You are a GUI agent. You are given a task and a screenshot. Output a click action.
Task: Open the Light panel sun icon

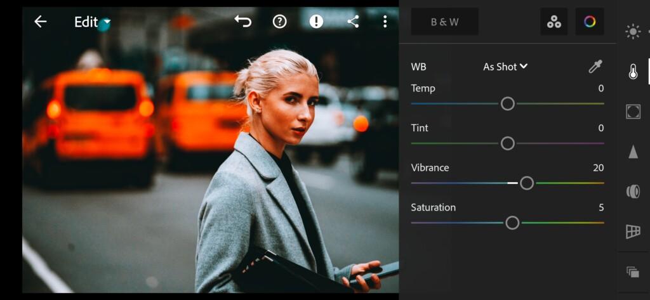point(633,32)
